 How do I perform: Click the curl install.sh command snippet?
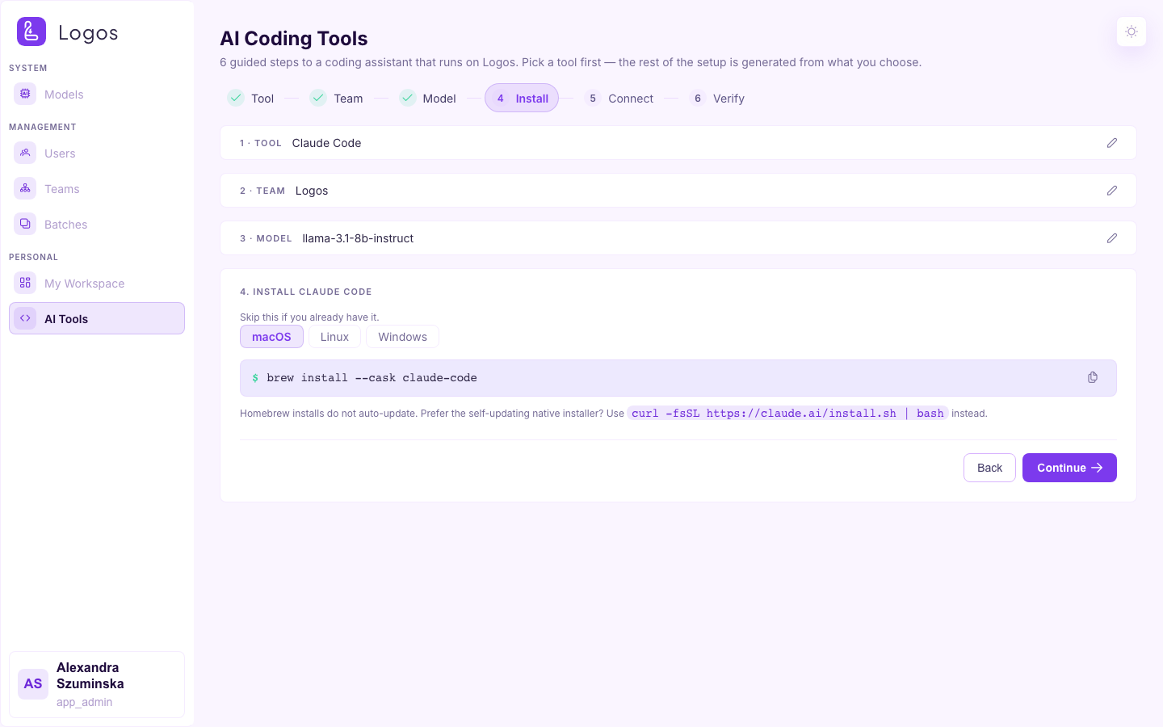click(x=787, y=413)
